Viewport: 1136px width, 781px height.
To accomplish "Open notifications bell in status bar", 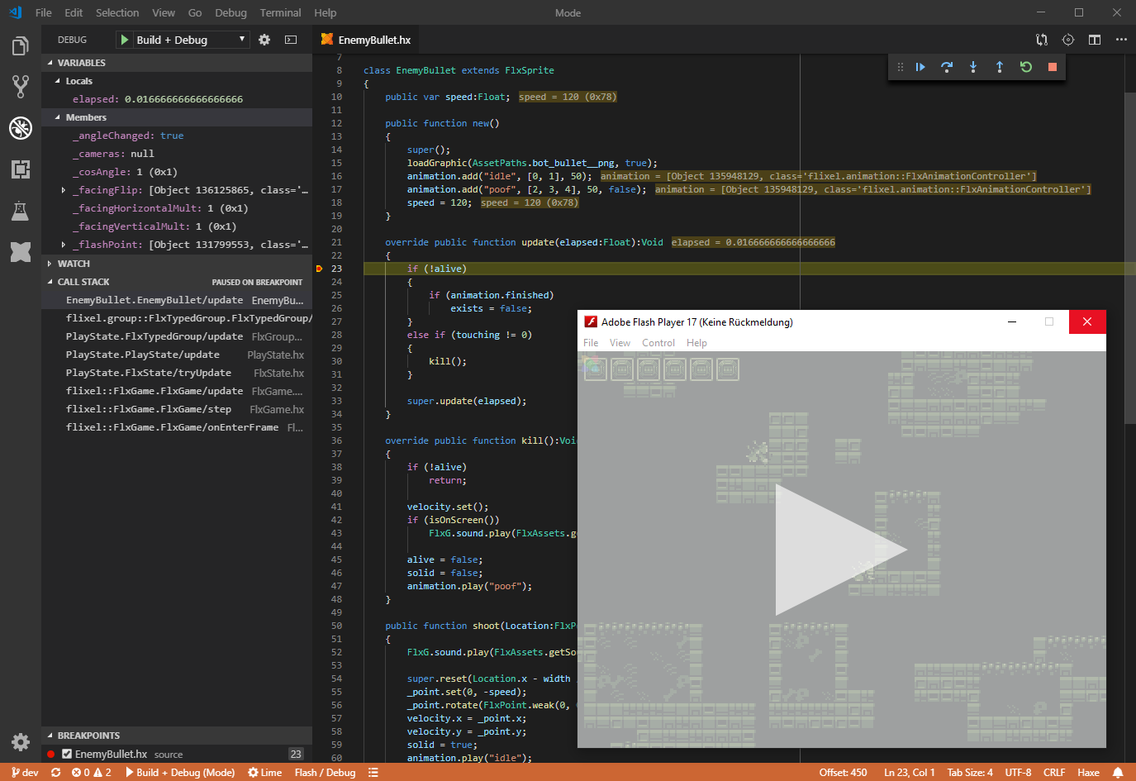I will [1118, 773].
